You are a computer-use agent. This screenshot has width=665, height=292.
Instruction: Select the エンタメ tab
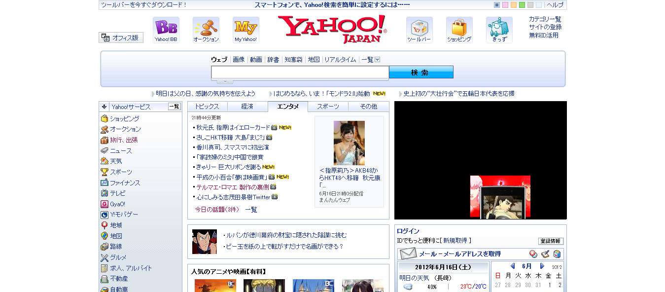(x=288, y=107)
